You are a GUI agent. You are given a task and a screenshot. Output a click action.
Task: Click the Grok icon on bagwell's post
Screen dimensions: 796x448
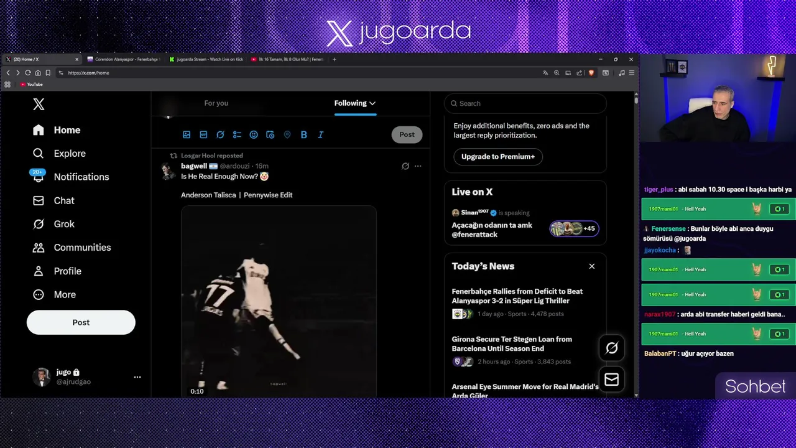coord(405,166)
